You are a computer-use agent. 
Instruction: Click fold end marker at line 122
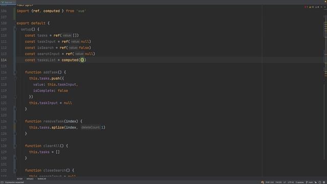tap(15, 109)
